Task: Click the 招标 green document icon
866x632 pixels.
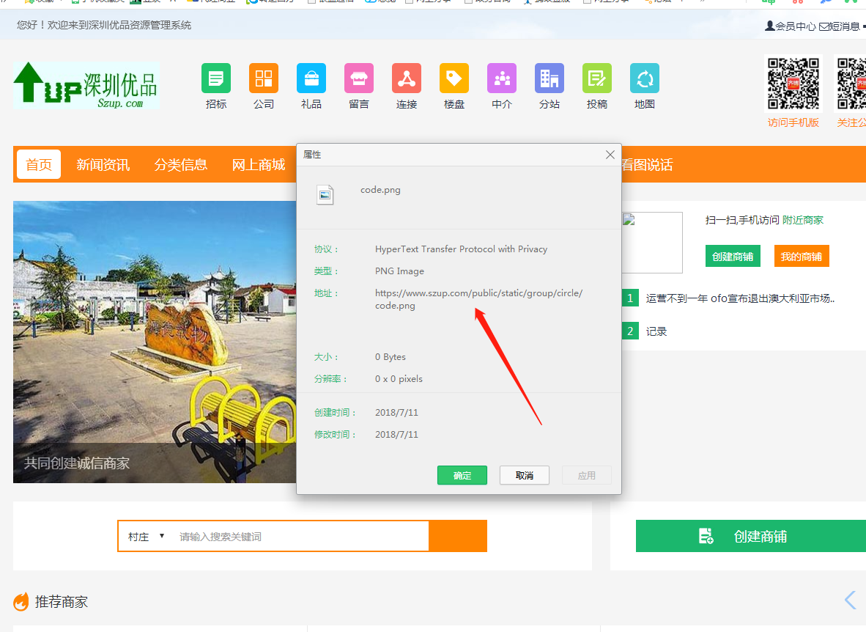Action: (x=216, y=78)
